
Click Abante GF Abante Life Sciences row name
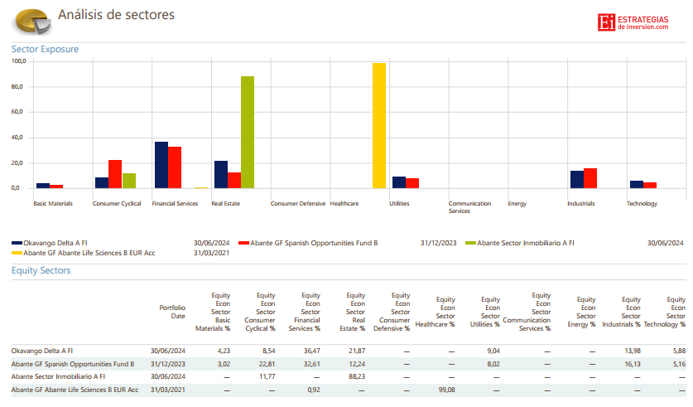click(x=75, y=390)
